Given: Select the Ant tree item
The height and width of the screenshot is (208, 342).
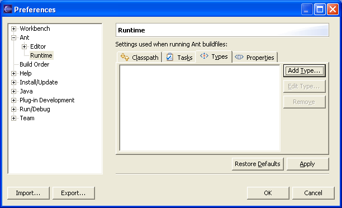Looking at the screenshot, I should point(25,37).
